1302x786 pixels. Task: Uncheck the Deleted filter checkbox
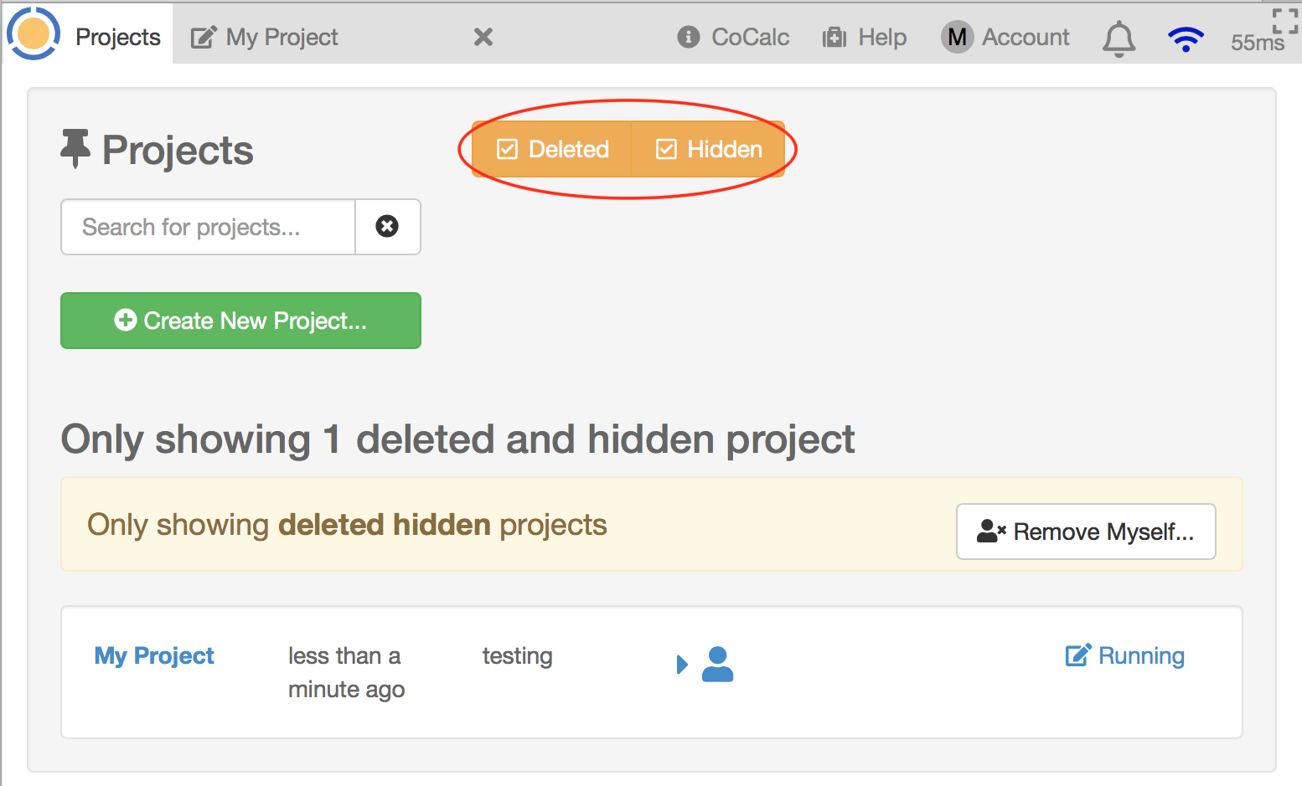(x=507, y=149)
